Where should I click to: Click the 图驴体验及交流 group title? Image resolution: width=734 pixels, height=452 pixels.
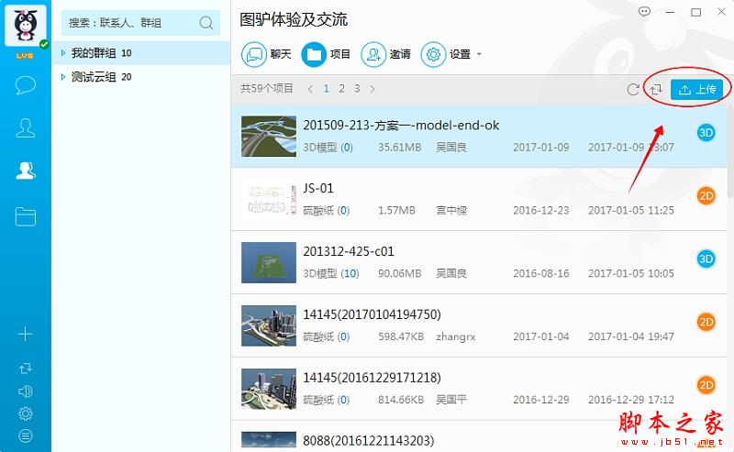pyautogui.click(x=294, y=19)
